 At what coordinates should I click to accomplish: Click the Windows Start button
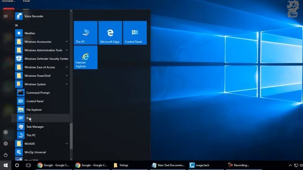(6, 165)
